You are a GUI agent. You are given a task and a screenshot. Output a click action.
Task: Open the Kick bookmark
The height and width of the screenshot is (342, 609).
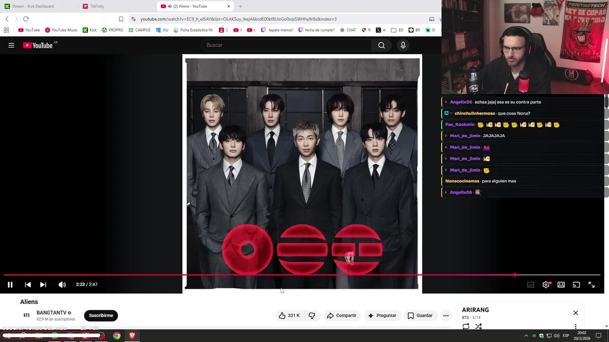tap(89, 30)
